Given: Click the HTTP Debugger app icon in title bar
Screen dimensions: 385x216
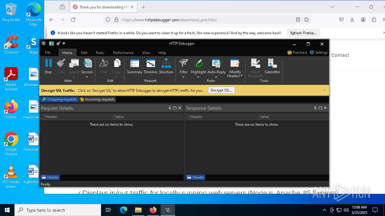Looking at the screenshot, I should click(x=44, y=43).
